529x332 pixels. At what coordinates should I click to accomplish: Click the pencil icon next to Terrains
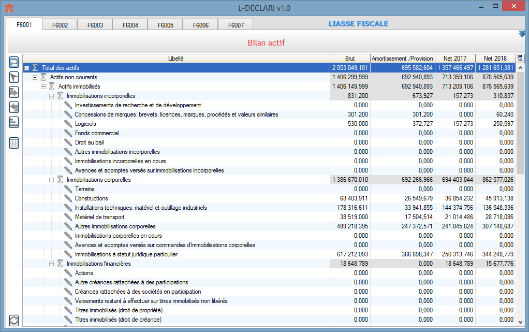click(x=68, y=189)
